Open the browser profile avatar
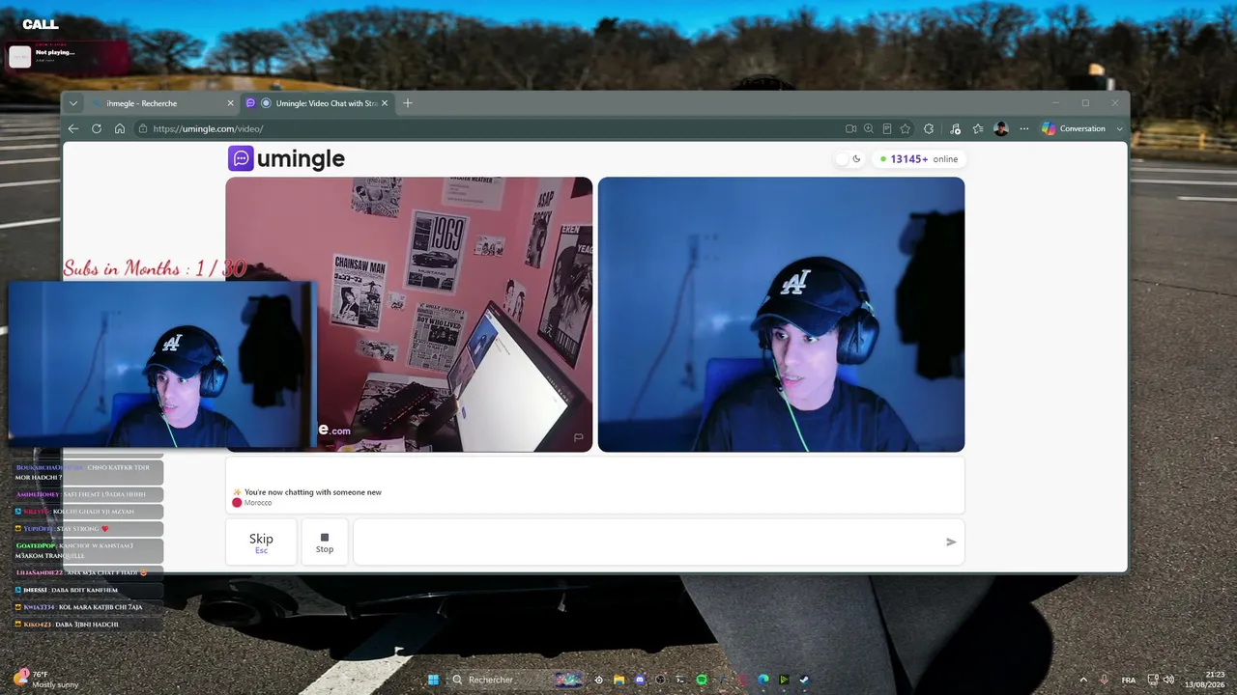This screenshot has height=695, width=1237. [1001, 128]
